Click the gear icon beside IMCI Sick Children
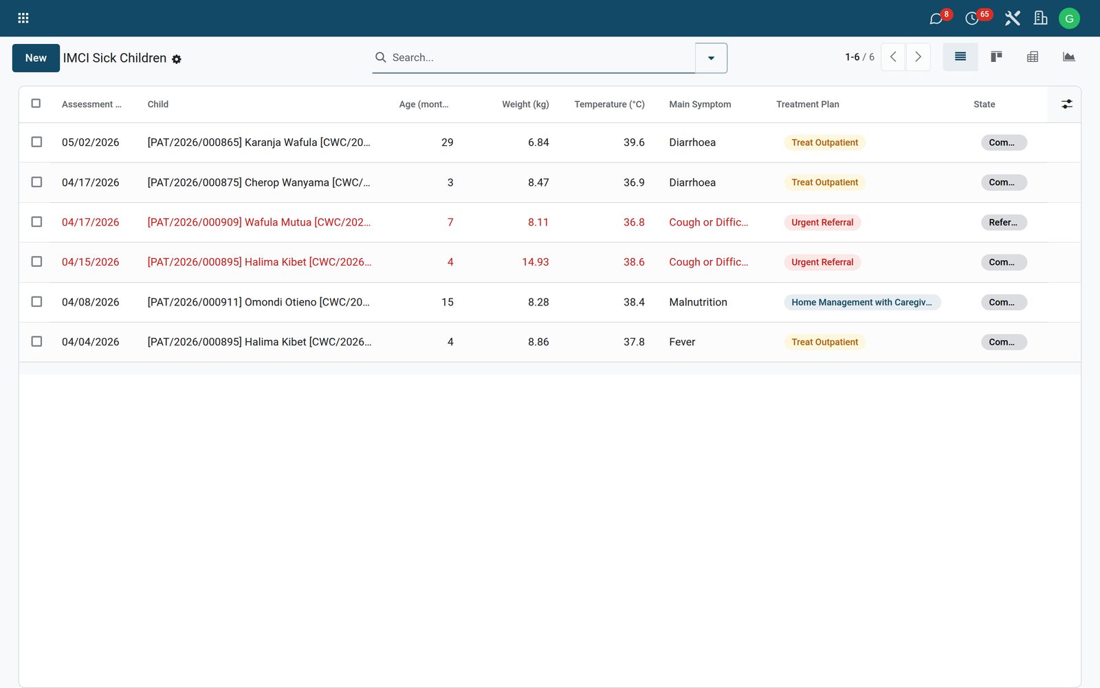The image size is (1100, 688). (x=177, y=59)
